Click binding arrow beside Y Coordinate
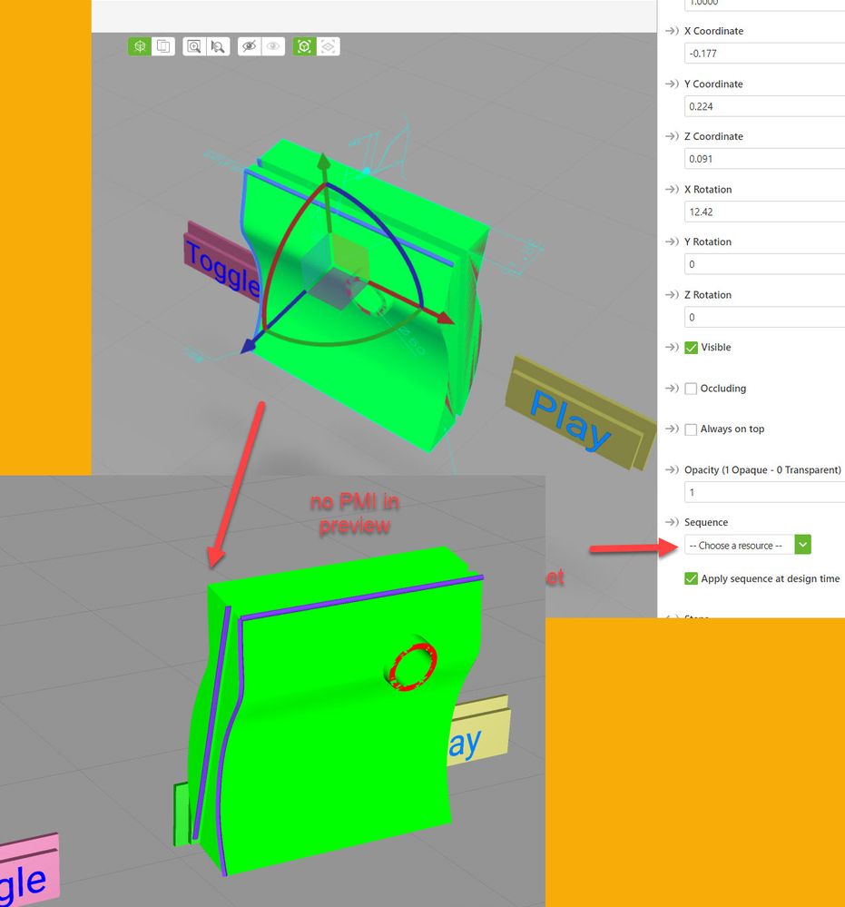The width and height of the screenshot is (845, 907). [x=672, y=84]
